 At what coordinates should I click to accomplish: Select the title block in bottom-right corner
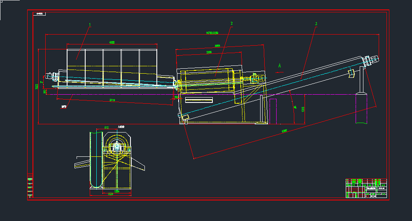(x=366, y=188)
